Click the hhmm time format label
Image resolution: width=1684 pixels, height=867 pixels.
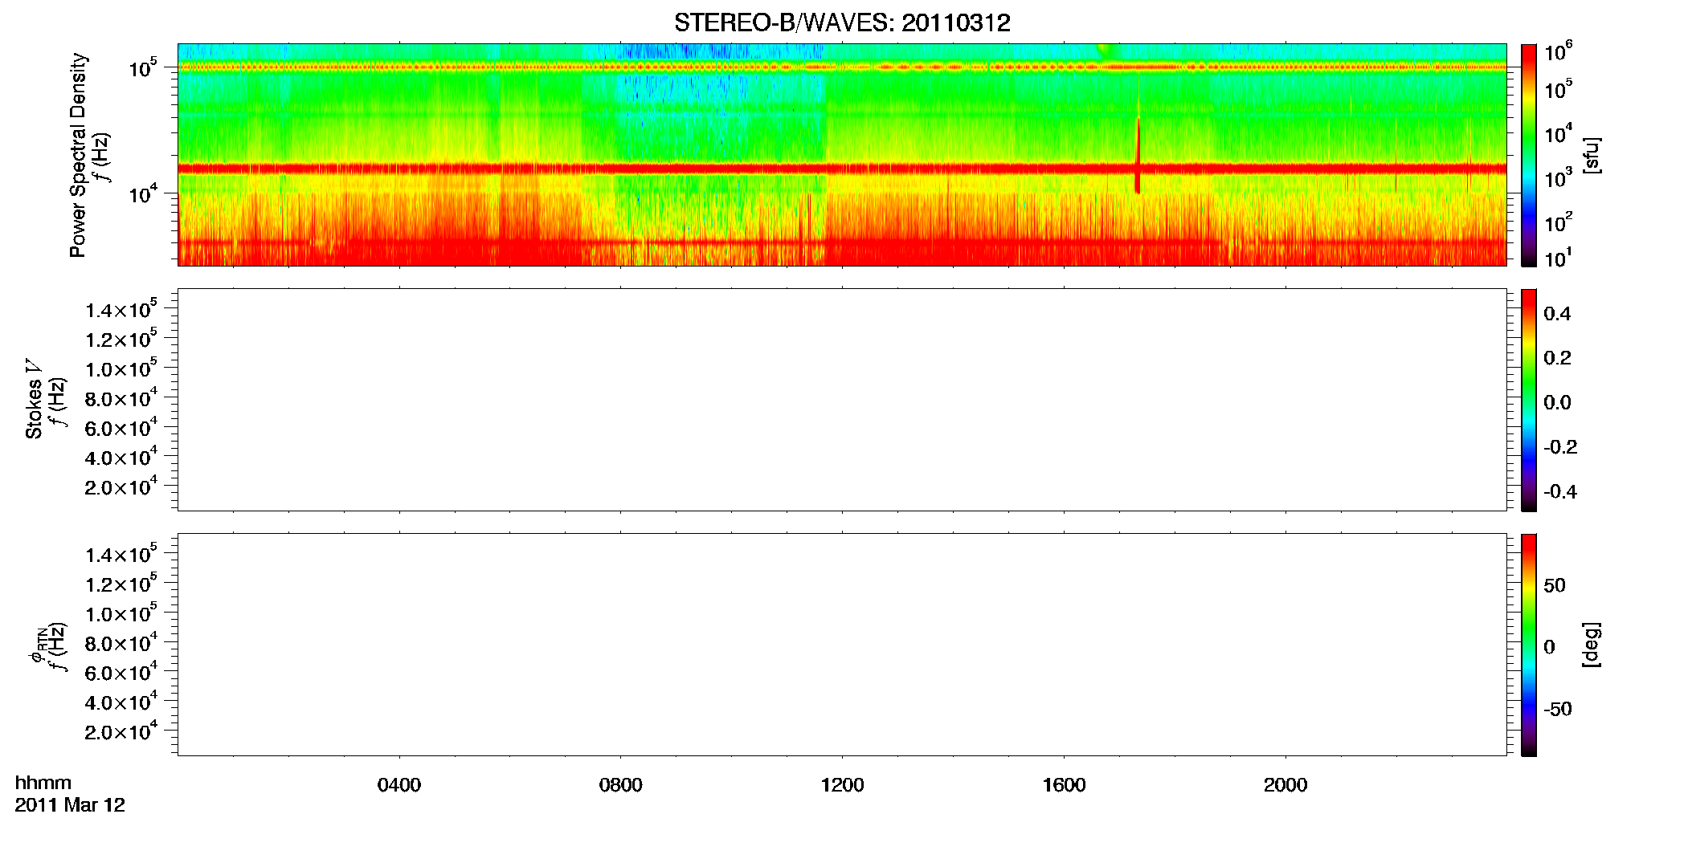43,784
